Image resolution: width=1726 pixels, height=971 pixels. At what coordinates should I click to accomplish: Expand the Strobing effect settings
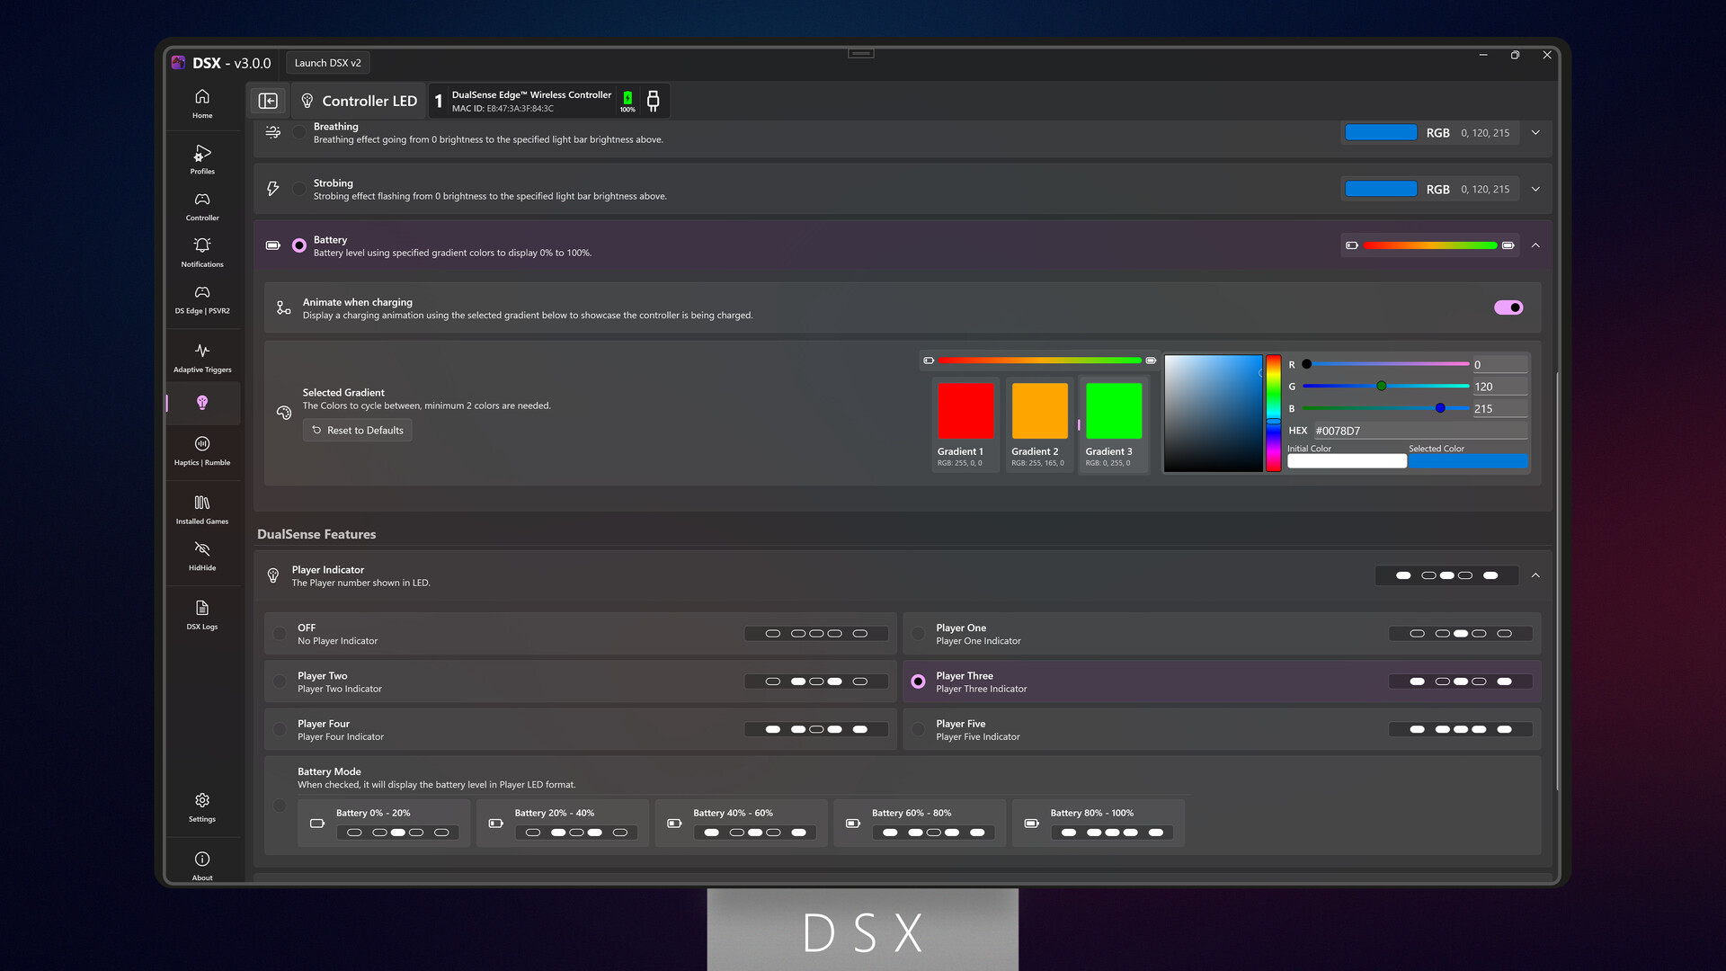coord(1535,189)
